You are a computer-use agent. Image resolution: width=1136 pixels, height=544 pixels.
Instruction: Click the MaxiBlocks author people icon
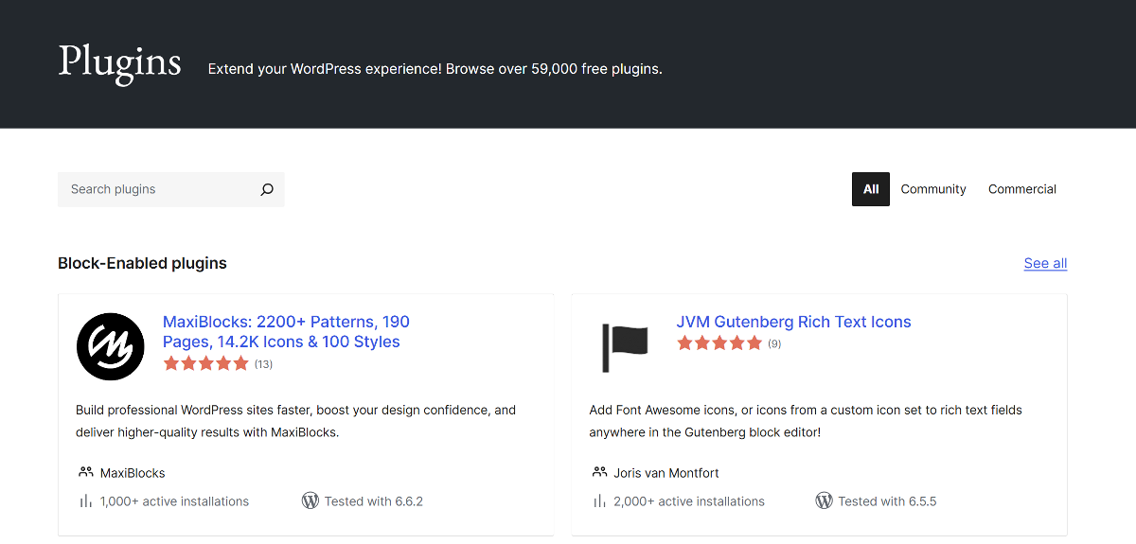86,472
